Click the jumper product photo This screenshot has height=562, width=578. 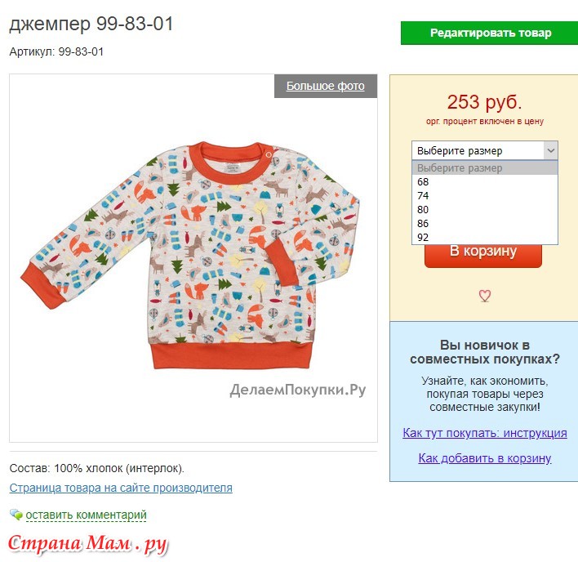coord(190,254)
